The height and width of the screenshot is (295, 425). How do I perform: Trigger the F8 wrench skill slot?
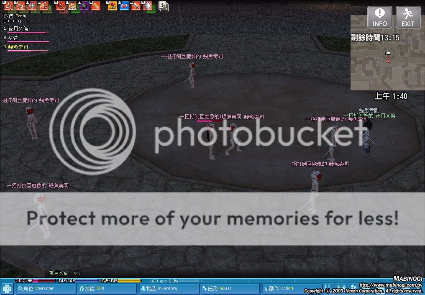(96, 6)
